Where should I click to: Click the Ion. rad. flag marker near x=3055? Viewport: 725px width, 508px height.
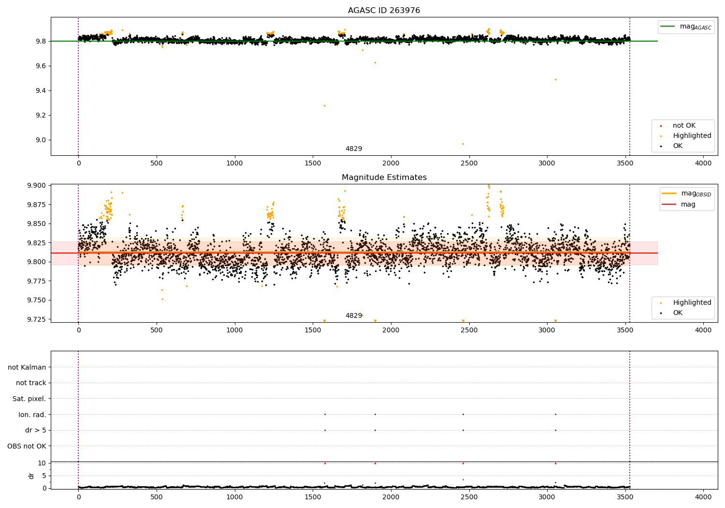(555, 414)
